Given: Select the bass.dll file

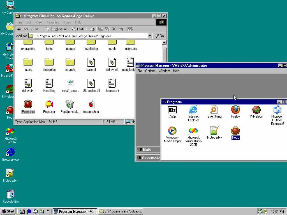Looking at the screenshot, I should 91,65.
